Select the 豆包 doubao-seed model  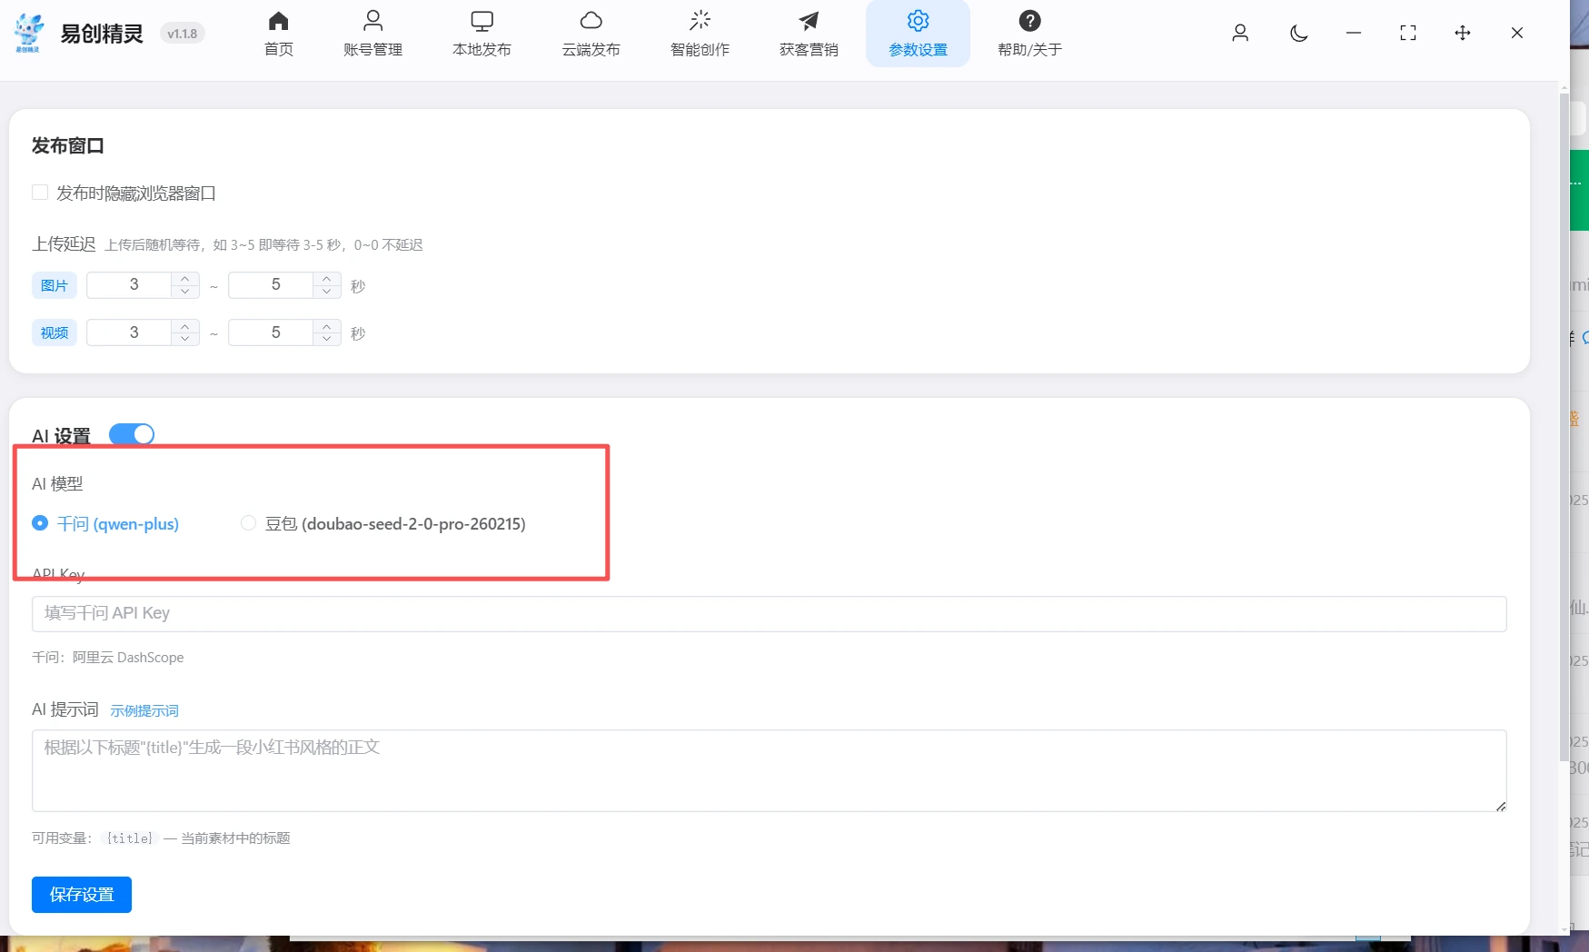(382, 523)
